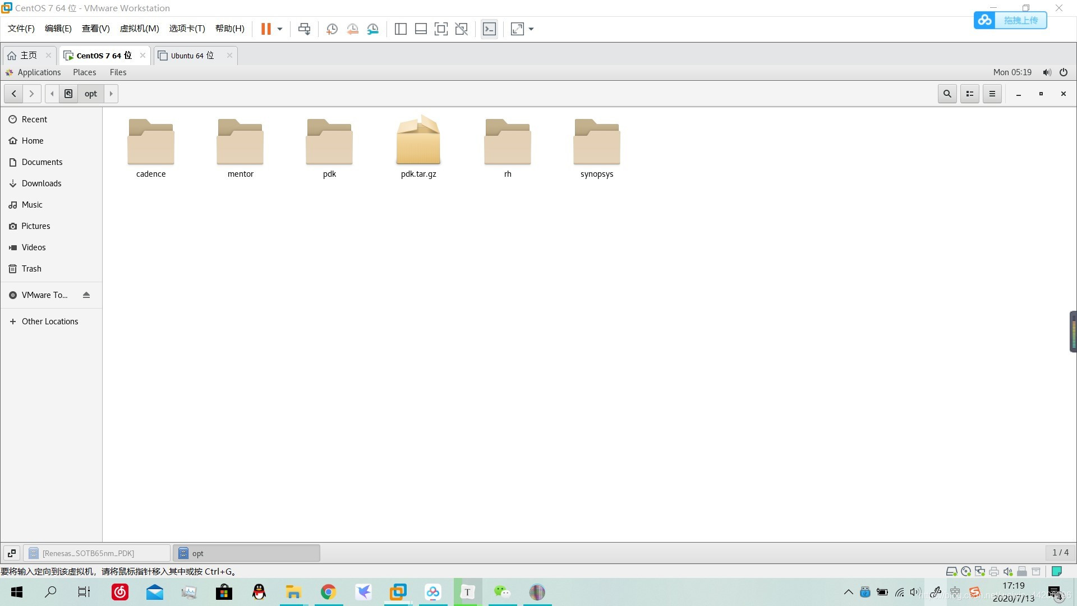Open the hamburger menu in Files

coord(992,94)
